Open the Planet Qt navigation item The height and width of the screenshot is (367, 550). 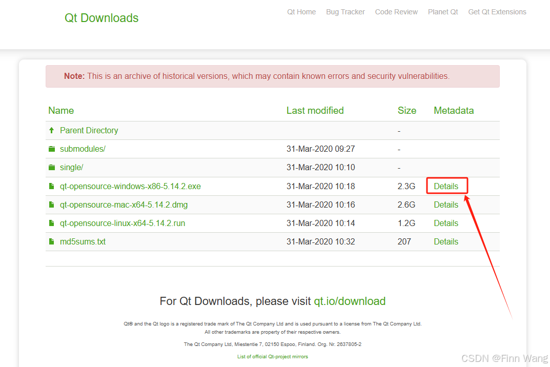pyautogui.click(x=443, y=12)
